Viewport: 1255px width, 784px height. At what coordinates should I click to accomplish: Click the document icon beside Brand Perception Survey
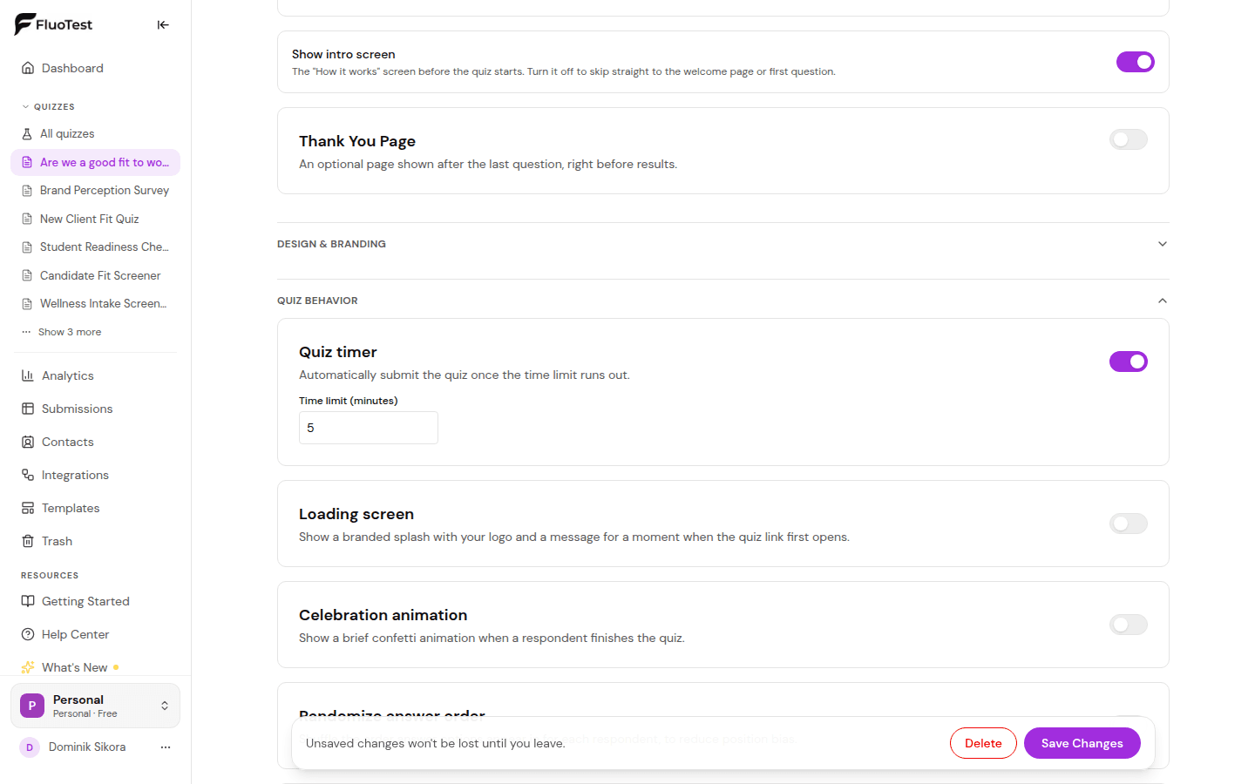[x=27, y=191]
